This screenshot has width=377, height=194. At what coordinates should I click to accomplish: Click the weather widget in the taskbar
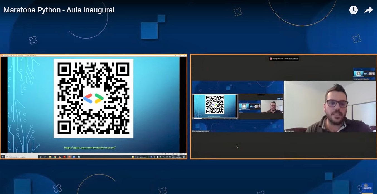pos(140,157)
